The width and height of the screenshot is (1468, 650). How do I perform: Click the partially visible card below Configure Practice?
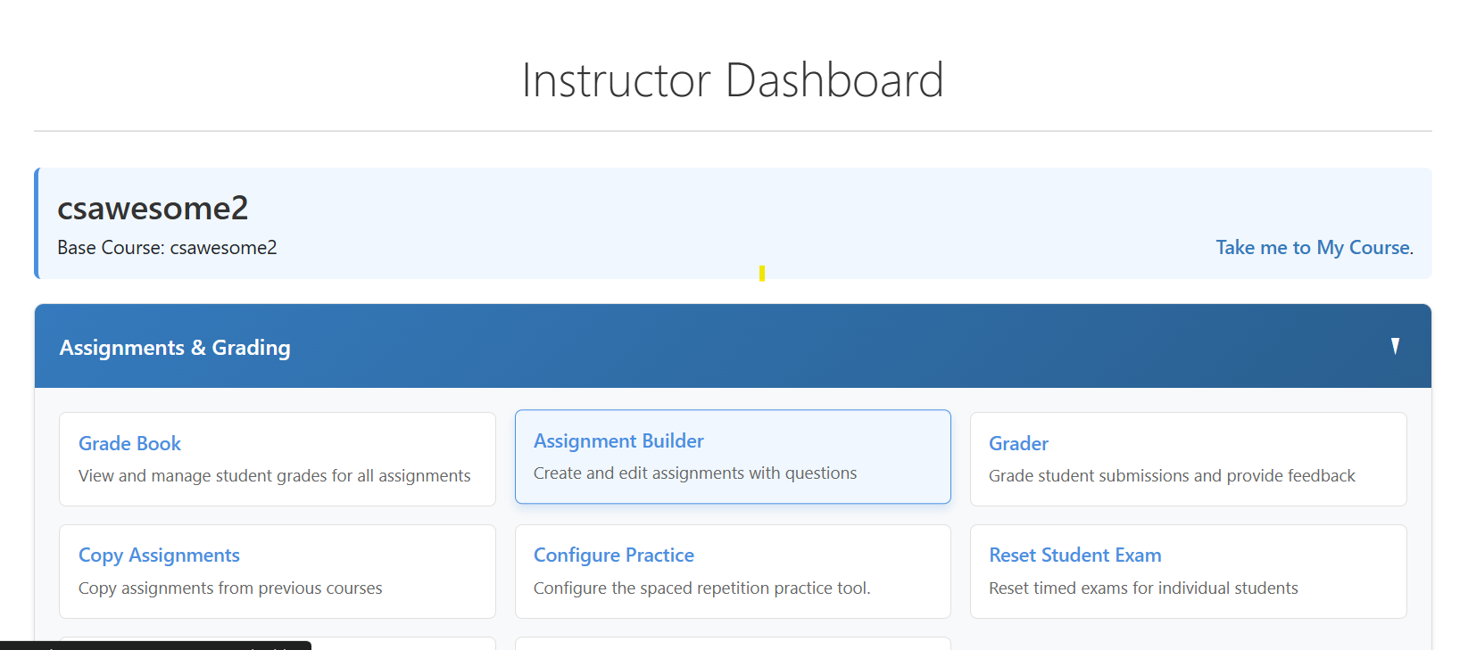point(732,644)
